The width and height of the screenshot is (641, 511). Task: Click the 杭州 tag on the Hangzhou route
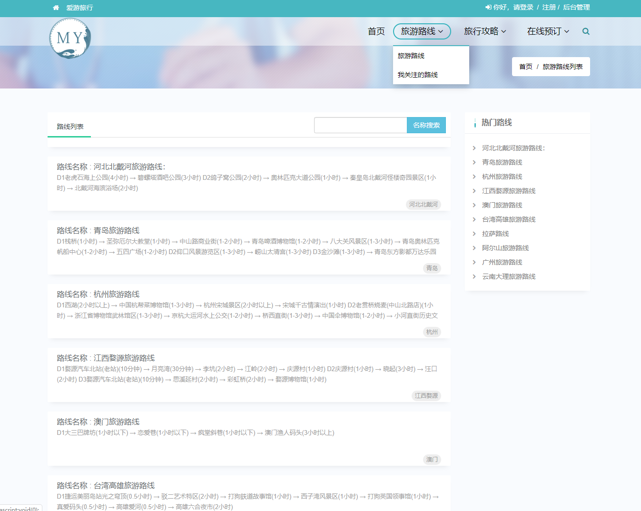pos(432,332)
